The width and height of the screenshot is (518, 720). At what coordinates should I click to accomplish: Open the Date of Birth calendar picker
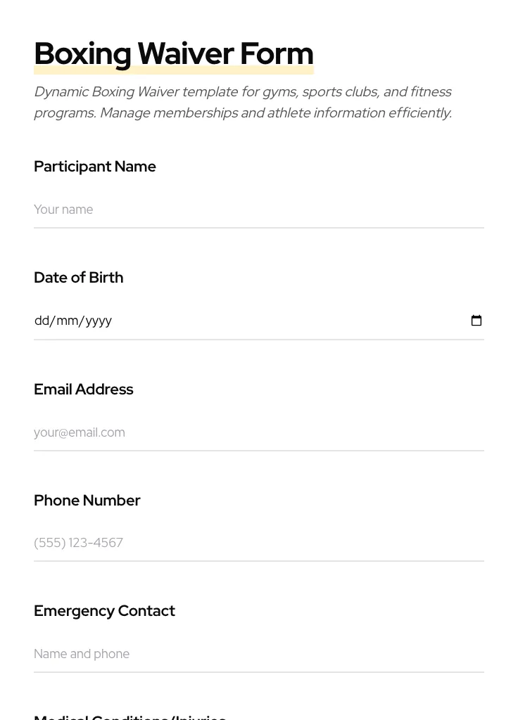(476, 321)
